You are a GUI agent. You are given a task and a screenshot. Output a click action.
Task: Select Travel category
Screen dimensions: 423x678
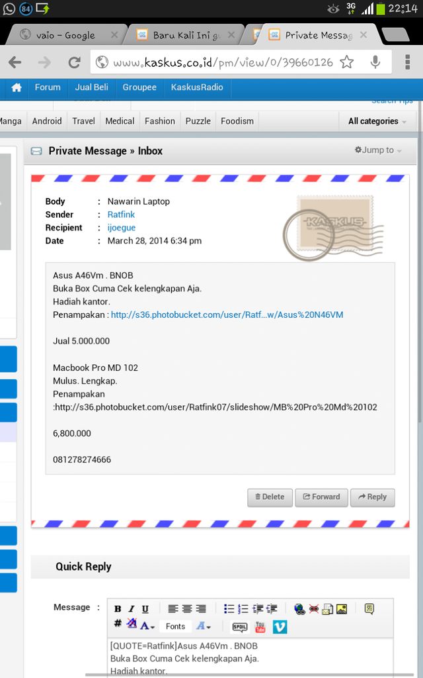(83, 121)
